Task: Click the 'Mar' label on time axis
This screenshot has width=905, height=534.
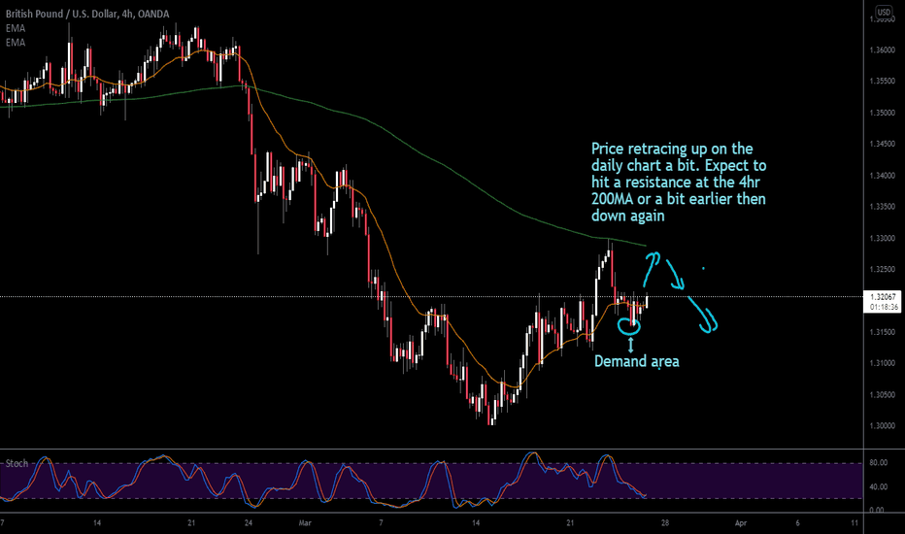Action: point(305,523)
